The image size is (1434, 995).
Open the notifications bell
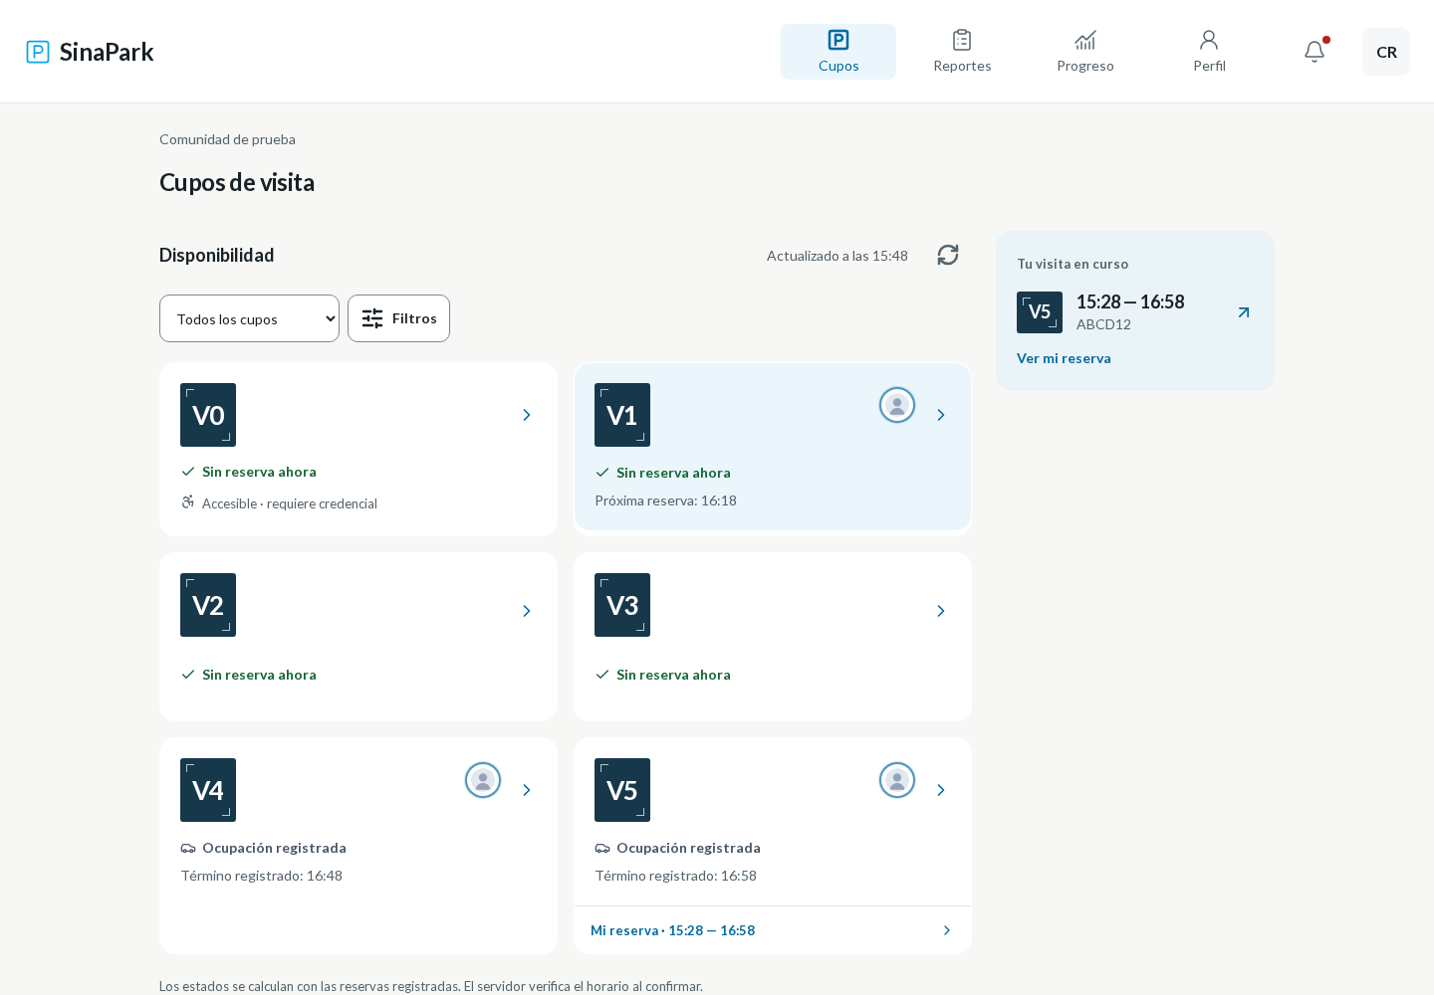point(1314,52)
